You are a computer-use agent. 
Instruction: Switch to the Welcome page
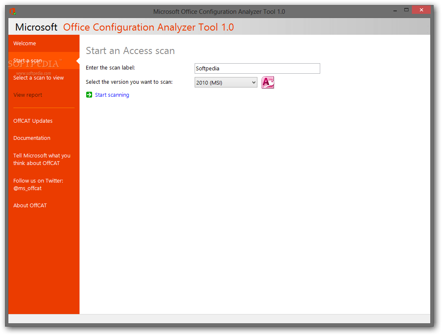pyautogui.click(x=25, y=43)
